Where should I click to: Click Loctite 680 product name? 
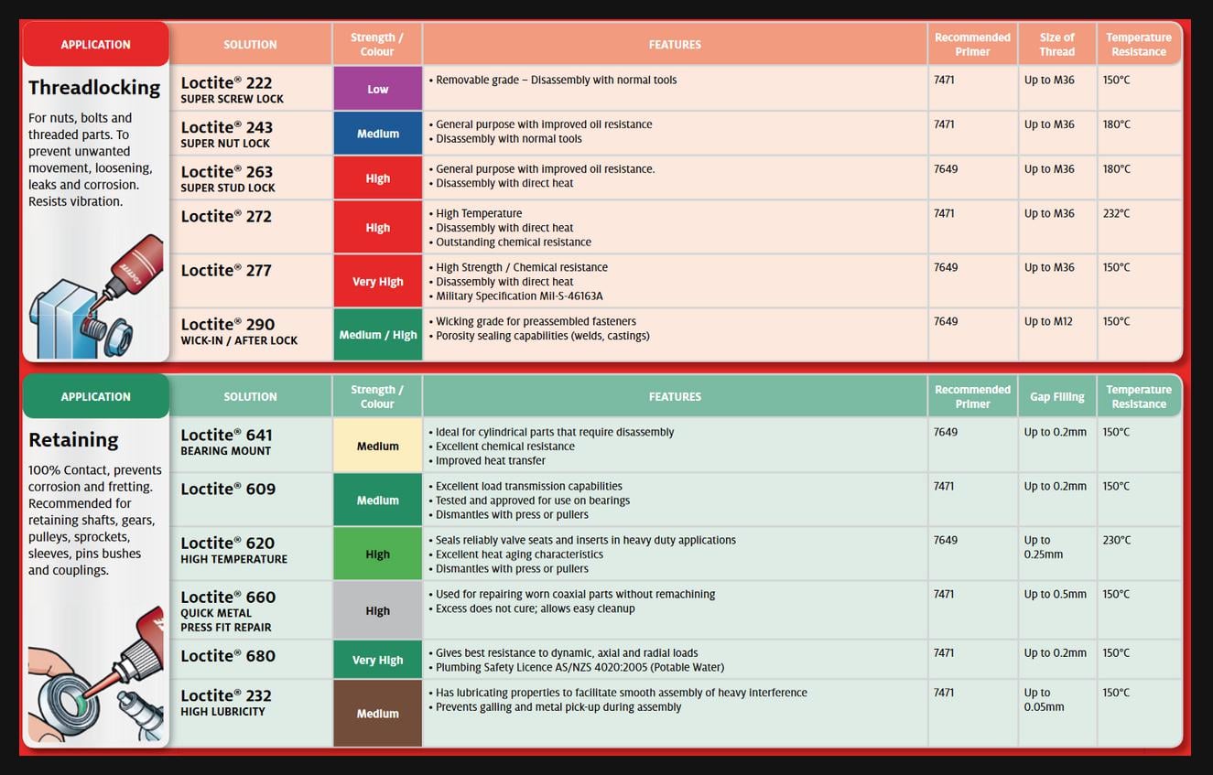pos(228,656)
